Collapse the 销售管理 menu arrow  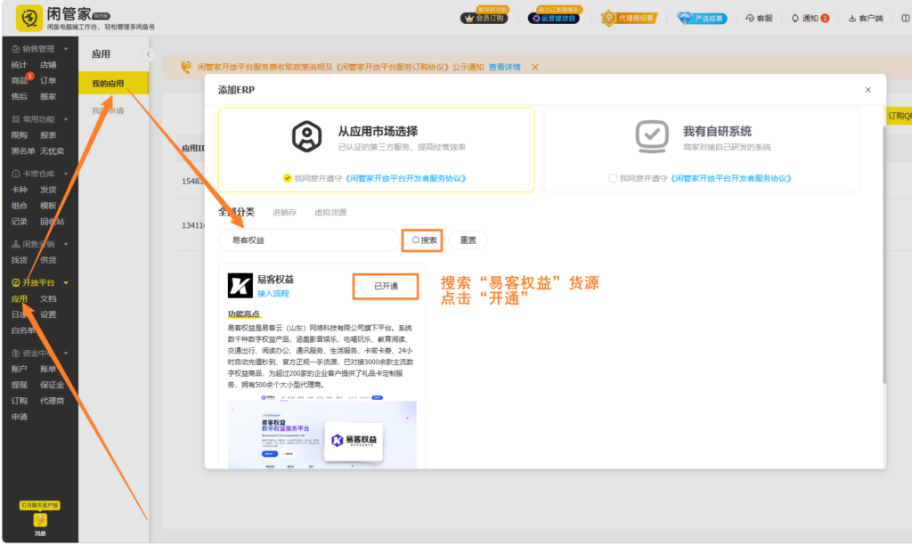[x=66, y=49]
